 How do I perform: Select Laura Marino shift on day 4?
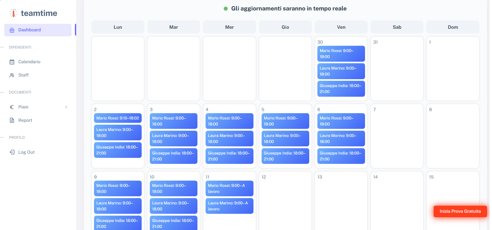click(x=229, y=139)
